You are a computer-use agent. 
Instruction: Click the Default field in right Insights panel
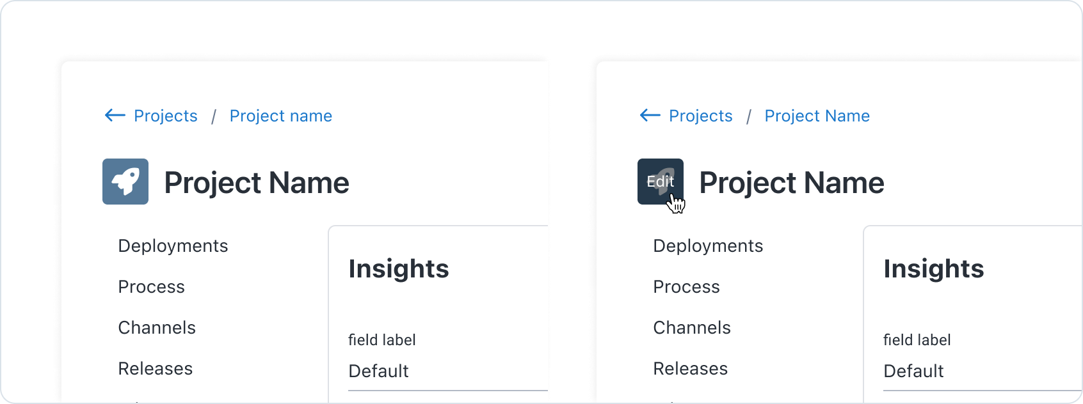(982, 371)
